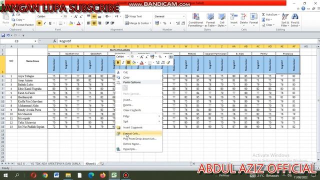Open Format as Table gallery
The image size is (320, 180).
(210, 20)
